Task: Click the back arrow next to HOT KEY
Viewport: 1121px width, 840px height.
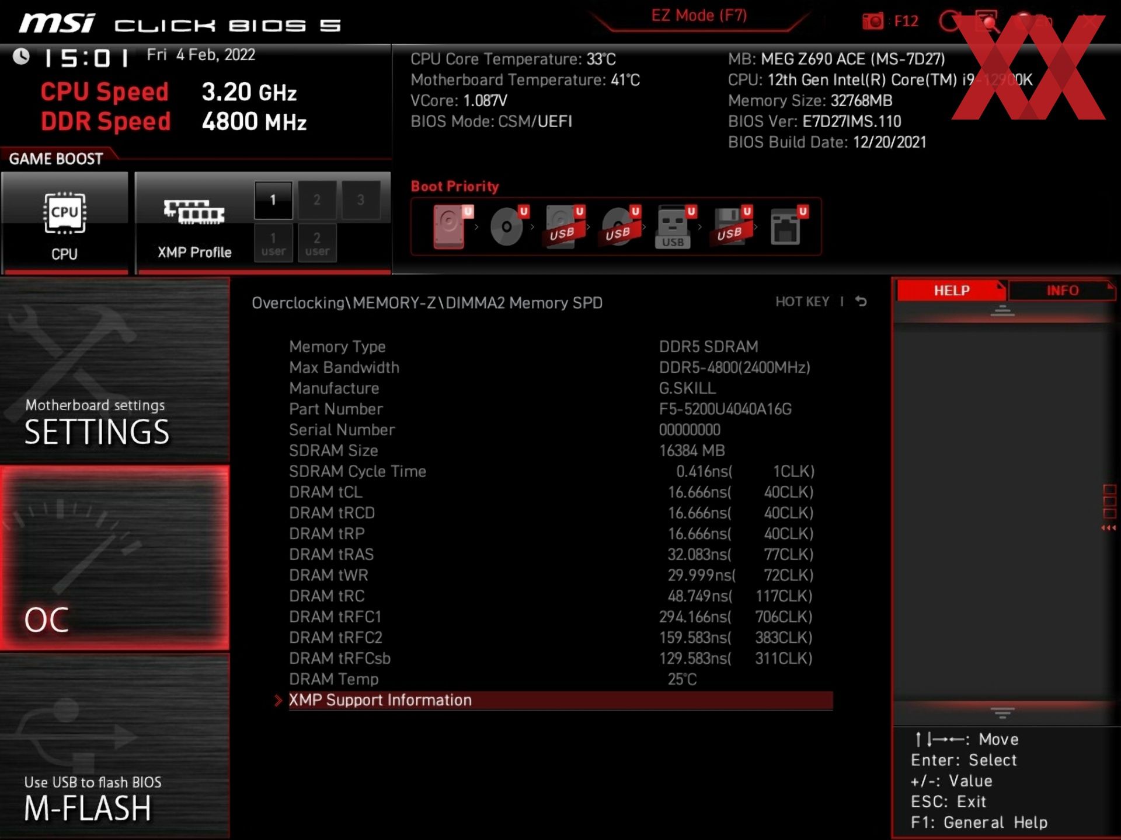Action: pyautogui.click(x=861, y=302)
